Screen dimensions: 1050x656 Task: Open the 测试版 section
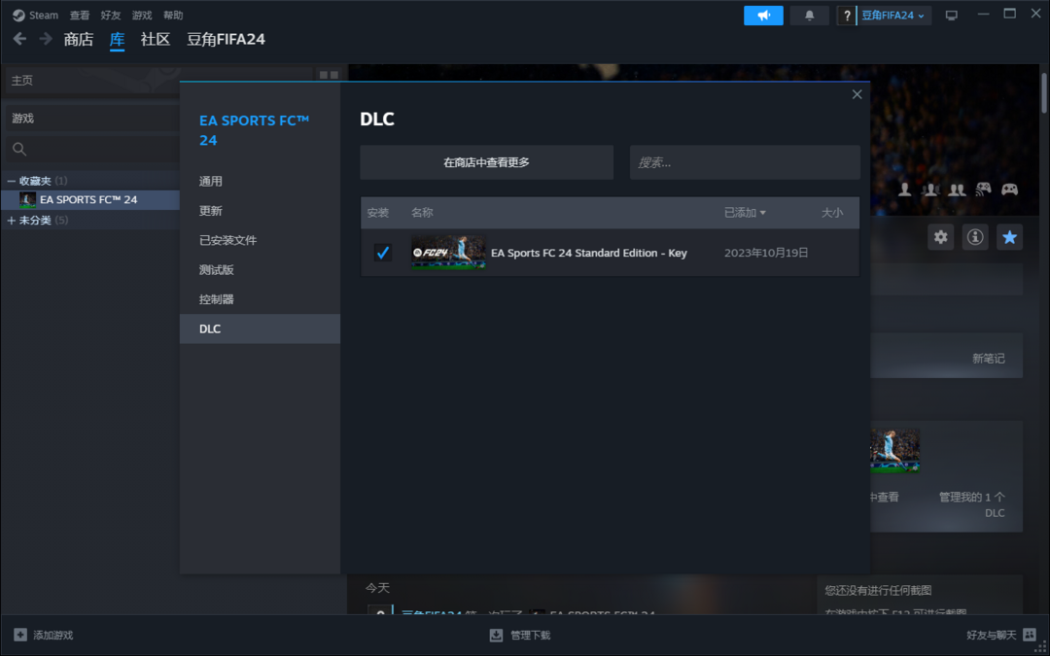[x=260, y=270]
